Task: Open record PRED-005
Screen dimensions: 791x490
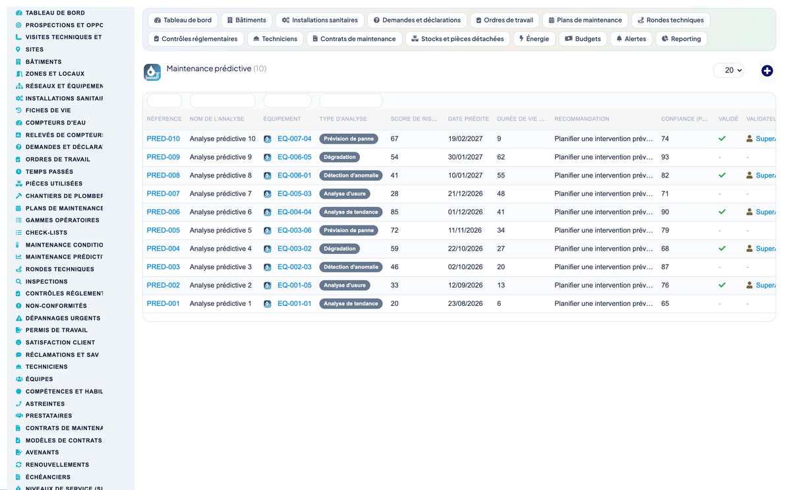Action: pos(163,230)
